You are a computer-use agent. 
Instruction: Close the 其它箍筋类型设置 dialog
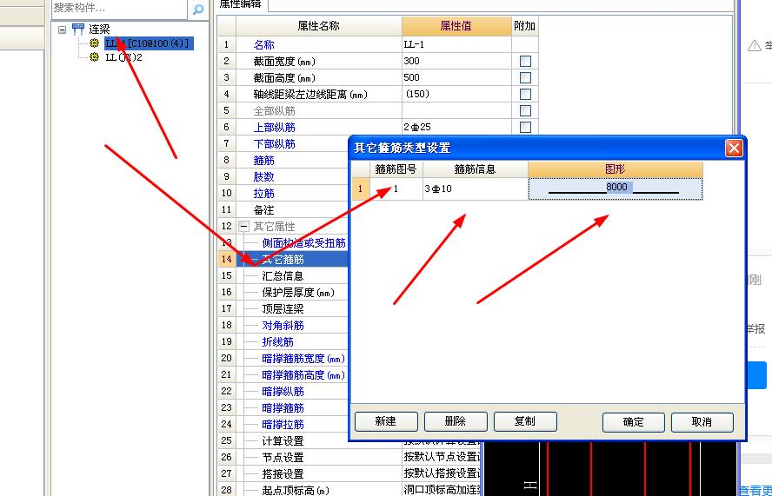734,148
